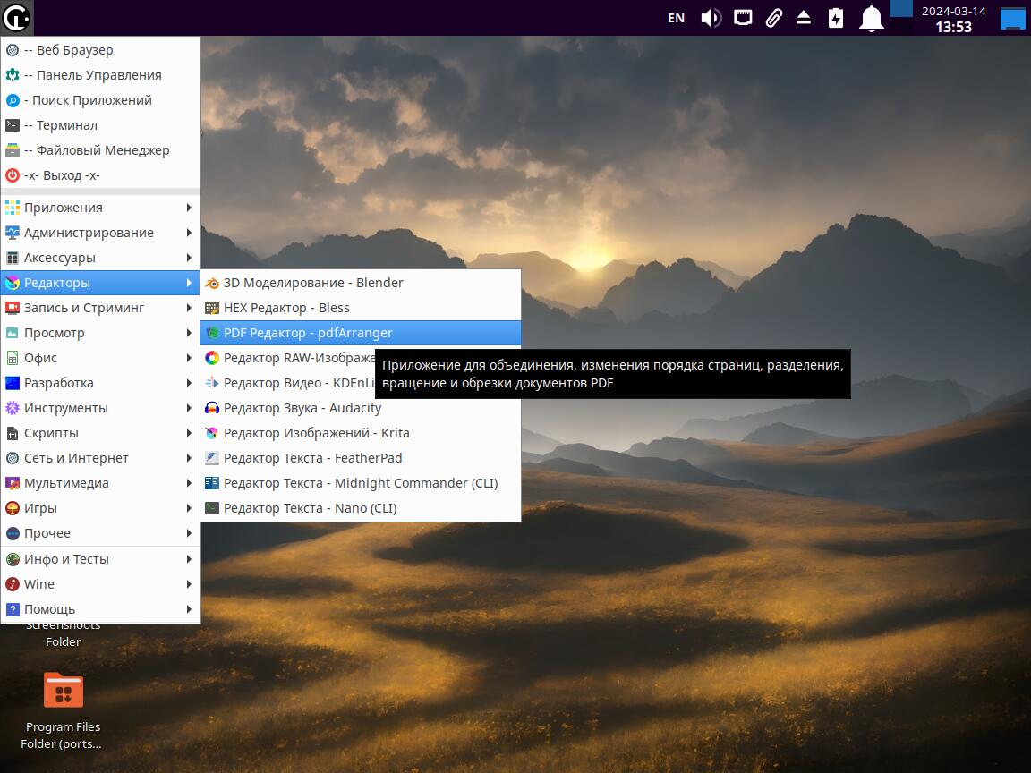Image resolution: width=1031 pixels, height=773 pixels.
Task: Open Редактор Звука - Audacity
Action: [x=302, y=408]
